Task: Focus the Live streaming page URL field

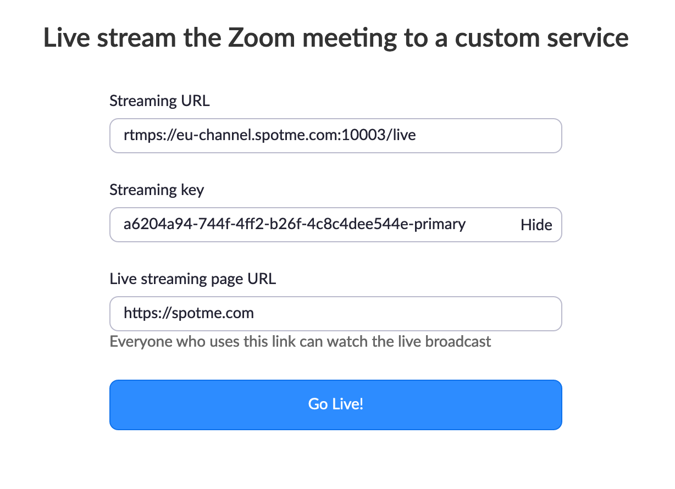Action: 336,314
